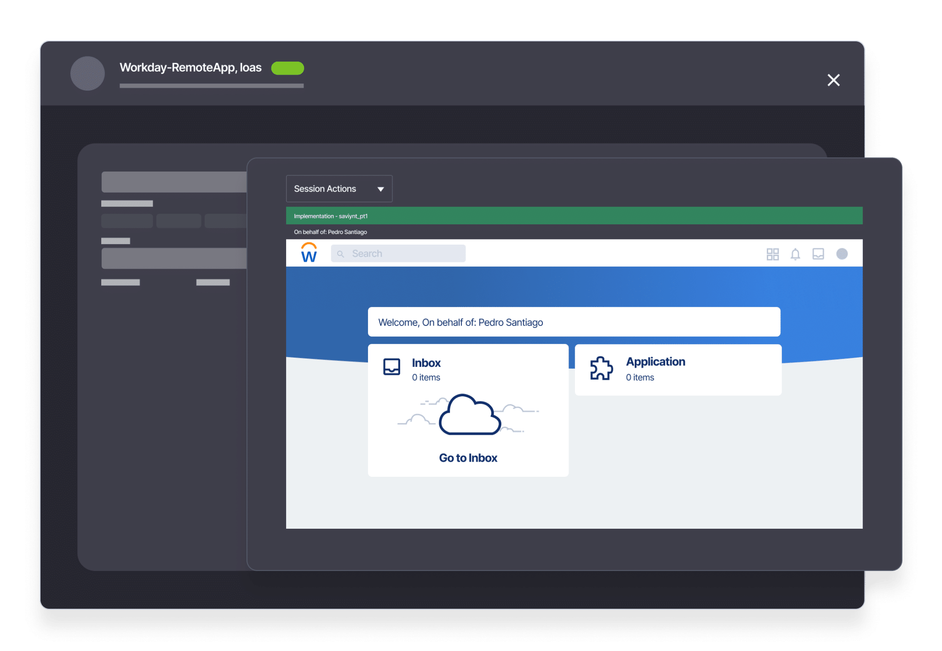
Task: Close the Workday-RemoteApp session panel
Action: click(x=833, y=80)
